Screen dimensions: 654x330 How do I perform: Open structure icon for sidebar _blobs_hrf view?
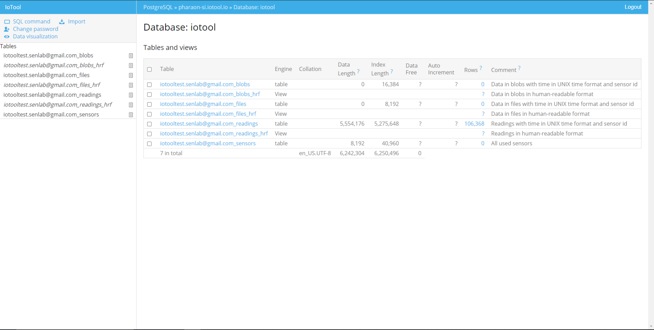(131, 66)
